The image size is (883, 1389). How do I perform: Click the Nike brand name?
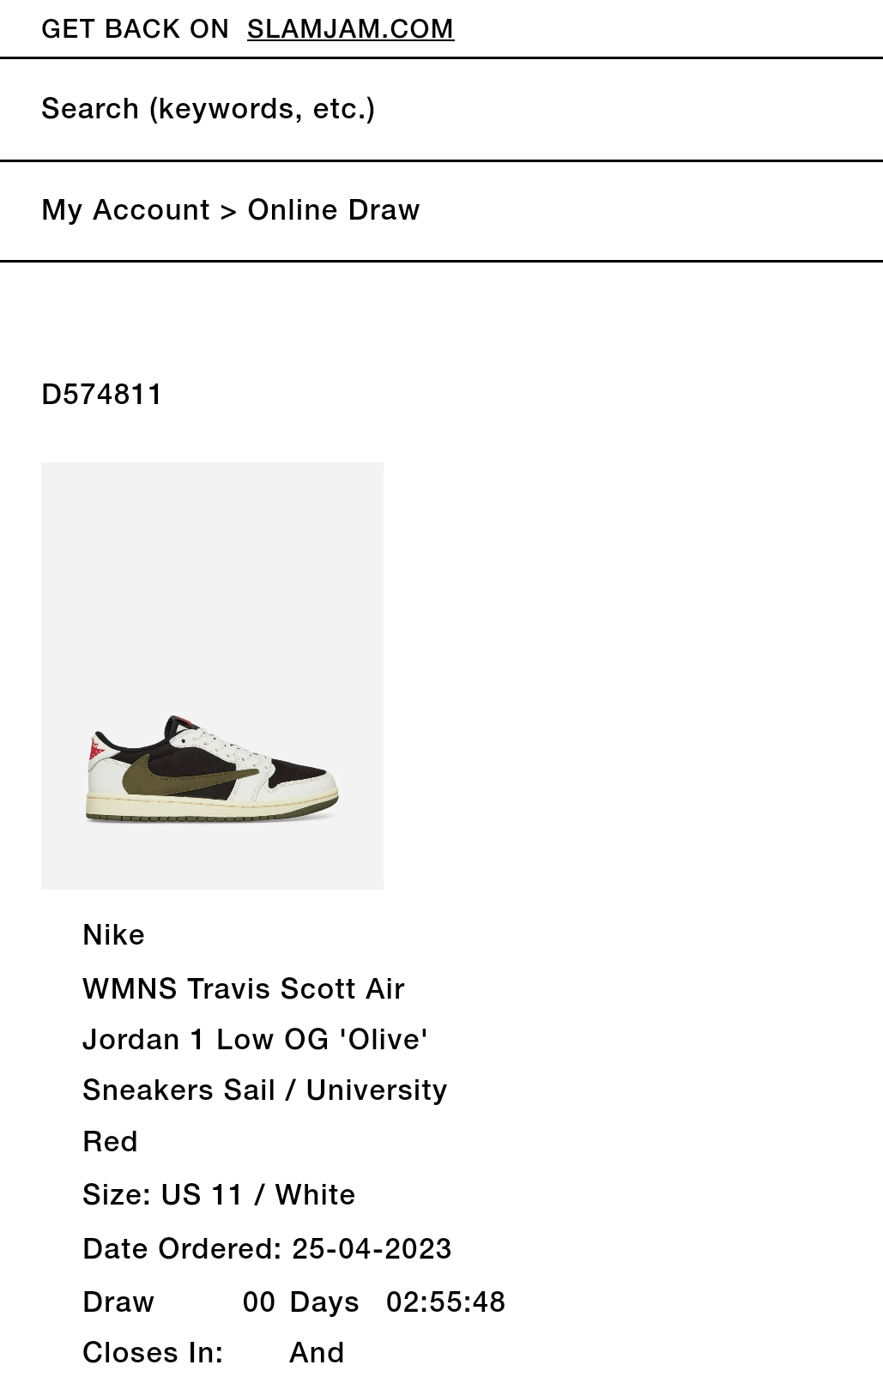click(113, 934)
